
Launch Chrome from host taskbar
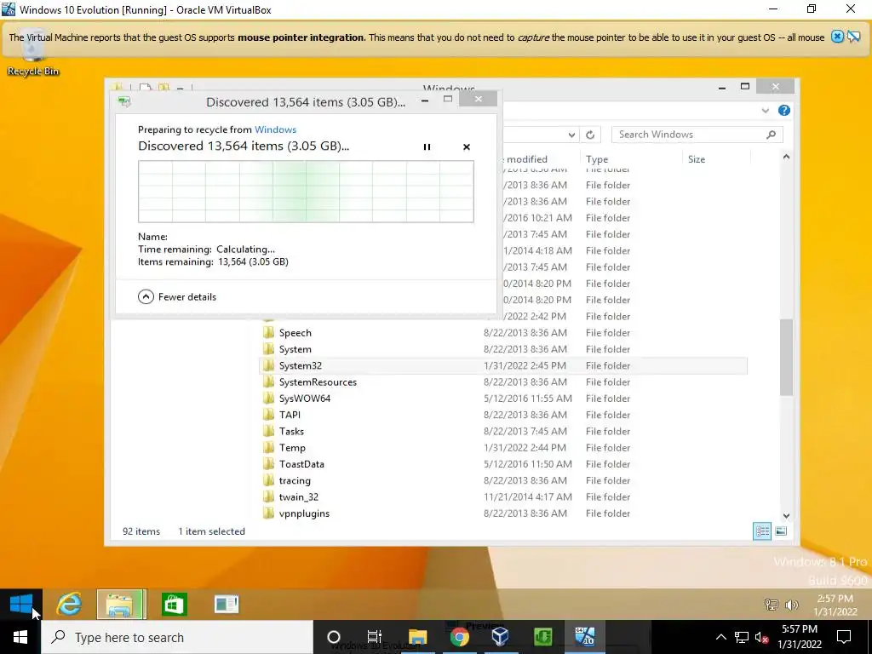click(459, 637)
